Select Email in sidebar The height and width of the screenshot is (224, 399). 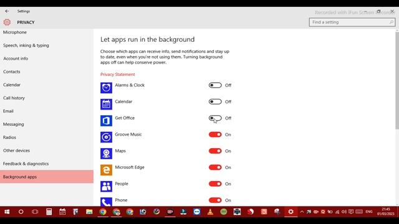coord(47,111)
